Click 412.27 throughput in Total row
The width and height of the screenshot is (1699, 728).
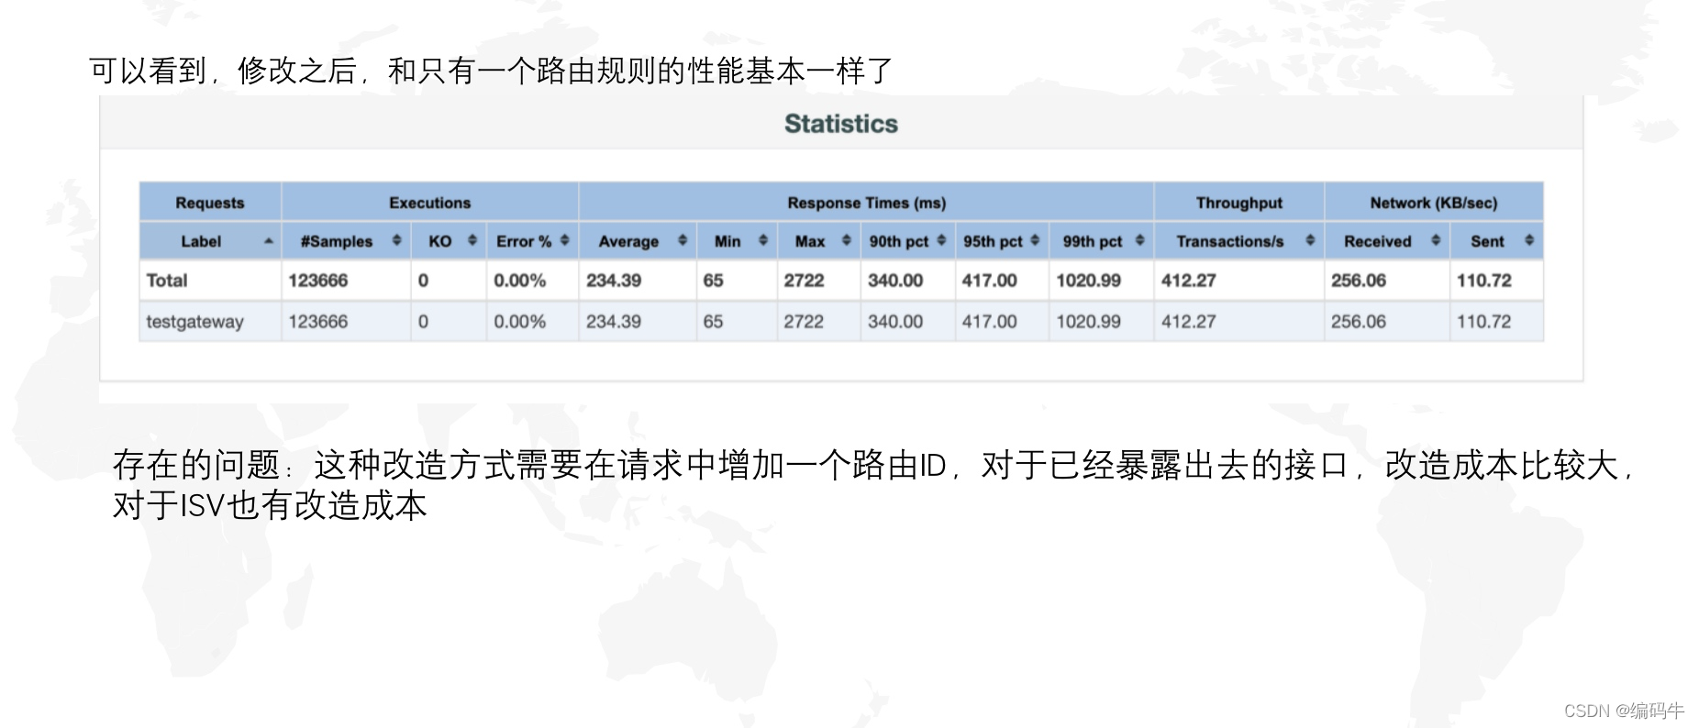click(1189, 281)
